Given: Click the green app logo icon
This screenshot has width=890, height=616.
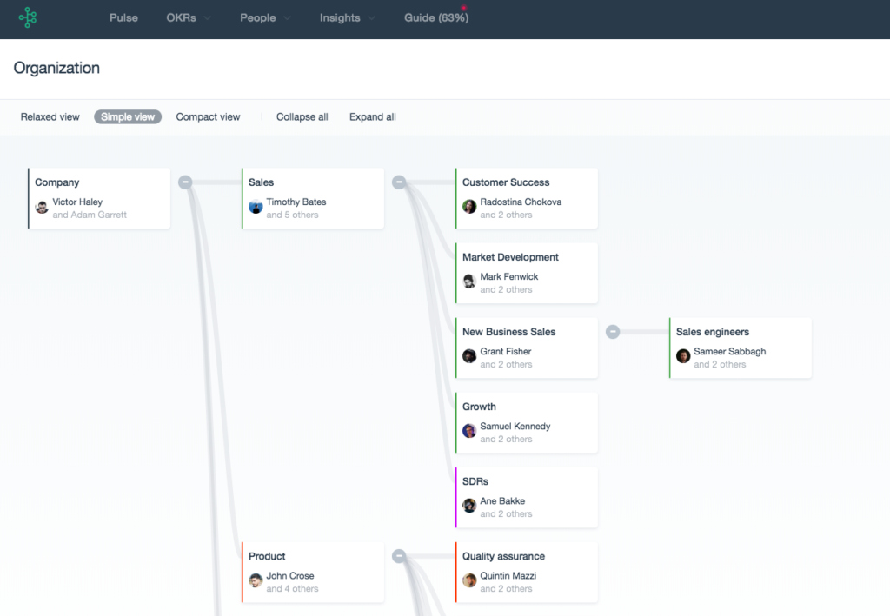Looking at the screenshot, I should (27, 17).
